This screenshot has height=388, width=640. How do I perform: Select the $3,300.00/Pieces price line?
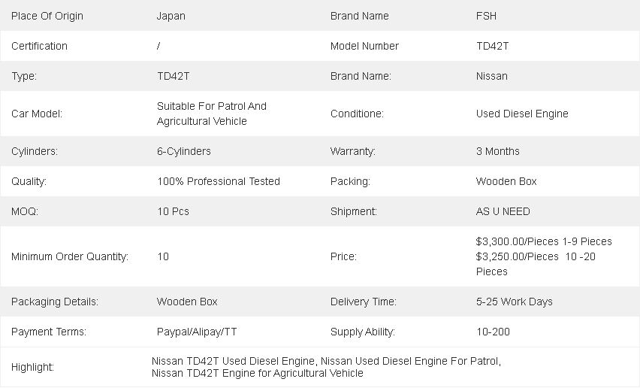coord(544,241)
